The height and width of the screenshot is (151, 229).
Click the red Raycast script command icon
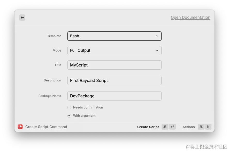20,127
